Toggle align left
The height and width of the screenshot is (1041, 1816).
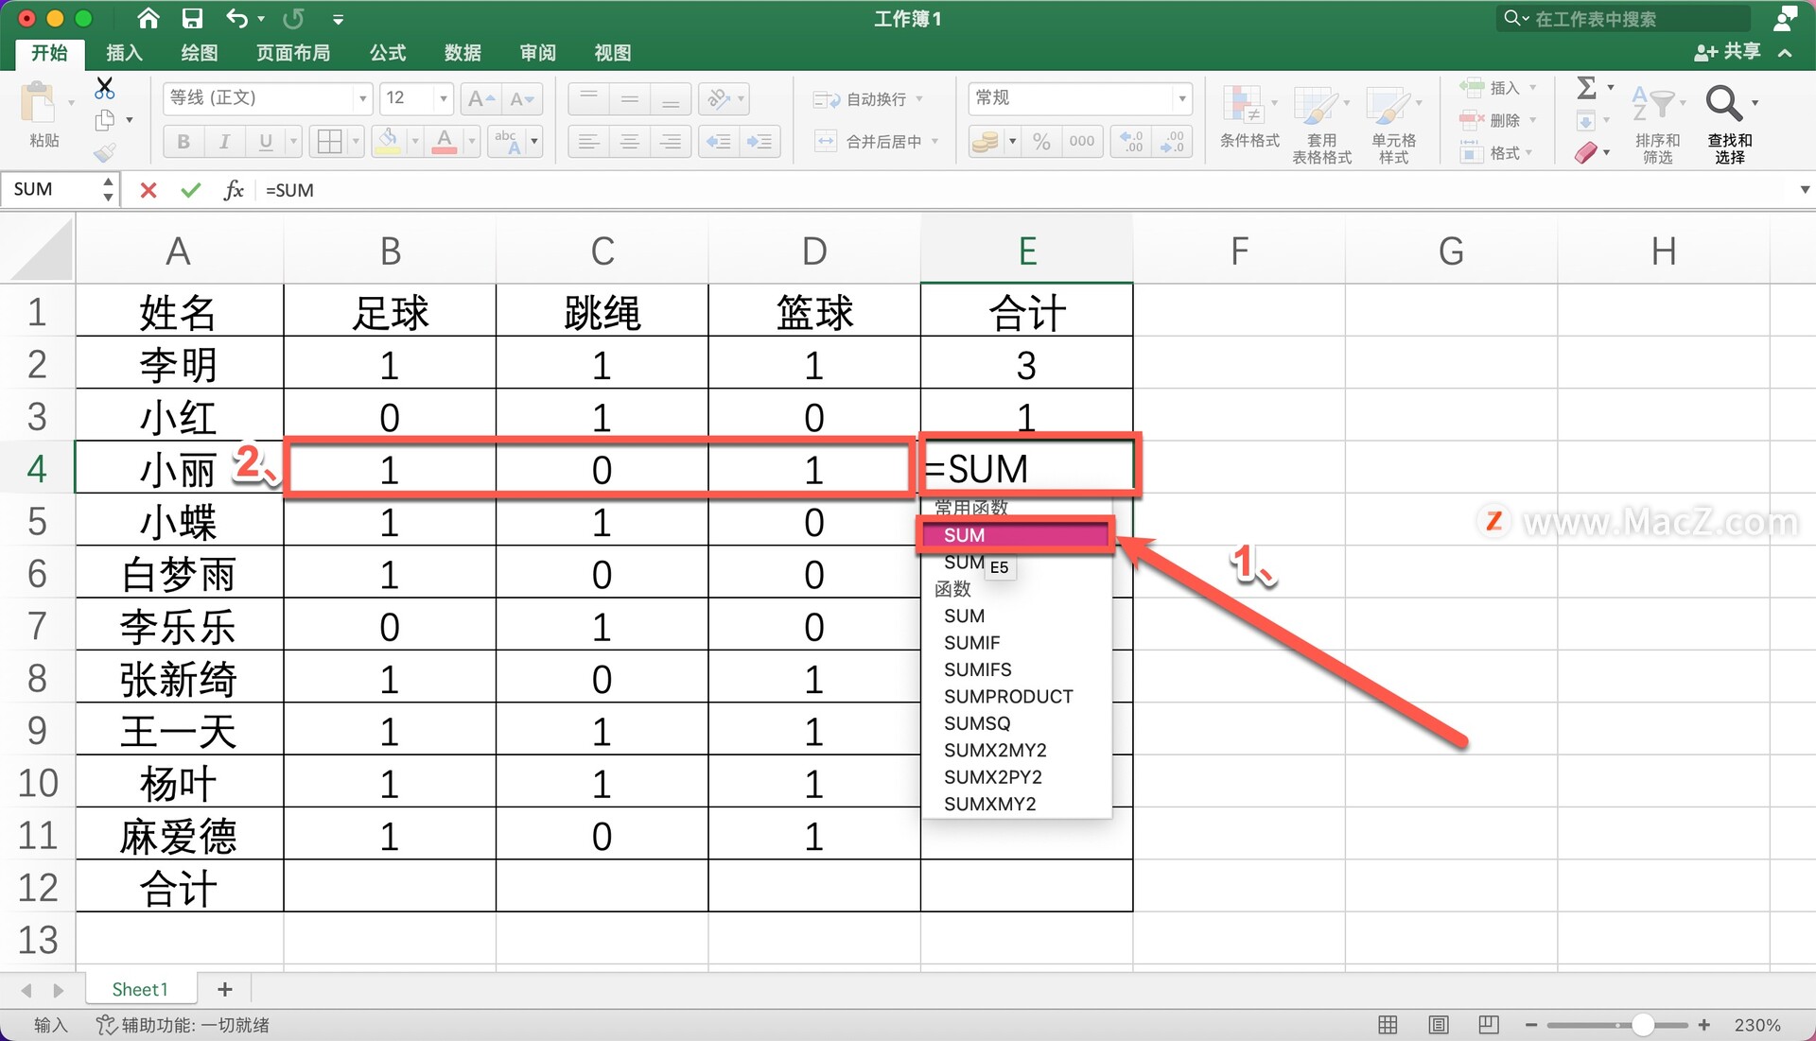588,142
